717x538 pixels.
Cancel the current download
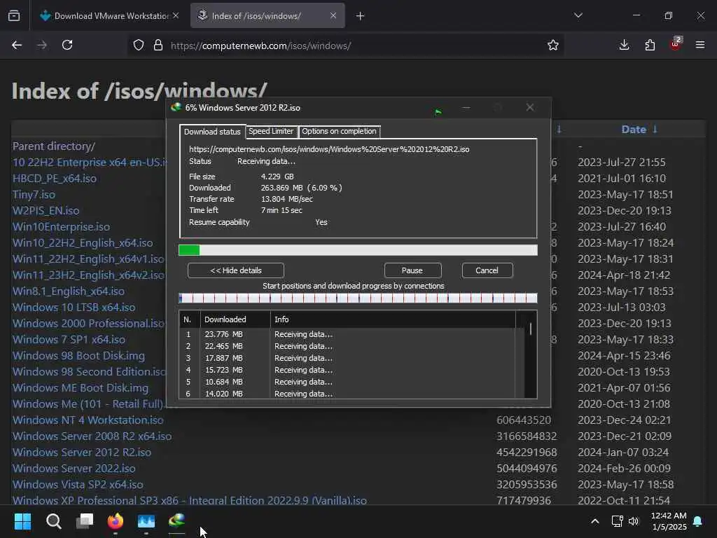click(487, 270)
